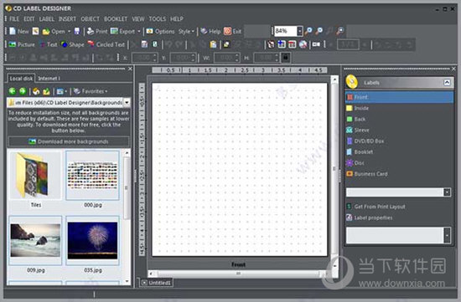
Task: Click Get From Print Layout
Action: pos(376,207)
